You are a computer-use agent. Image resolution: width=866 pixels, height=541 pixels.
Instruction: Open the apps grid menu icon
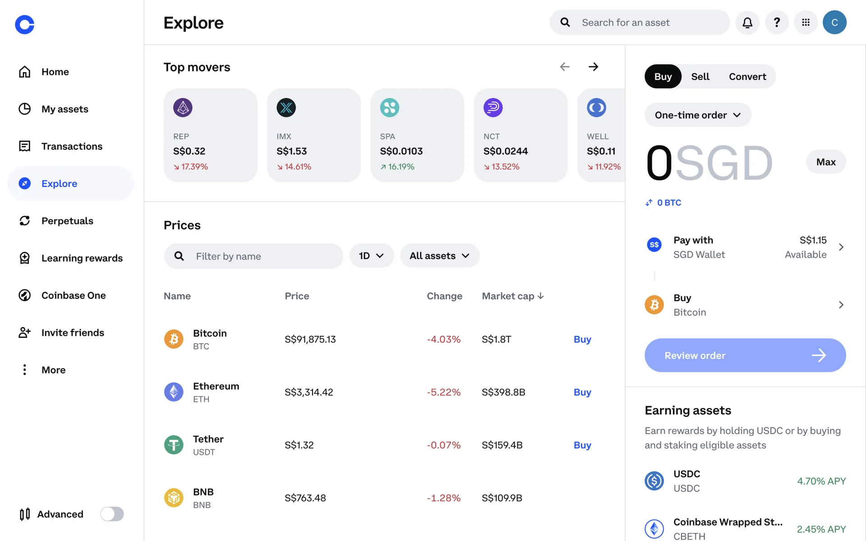[806, 23]
